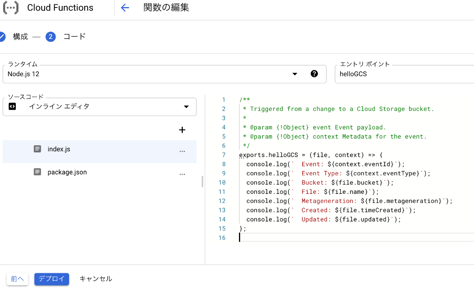Click the 構成 step check icon
The width and height of the screenshot is (474, 293).
tap(2, 37)
